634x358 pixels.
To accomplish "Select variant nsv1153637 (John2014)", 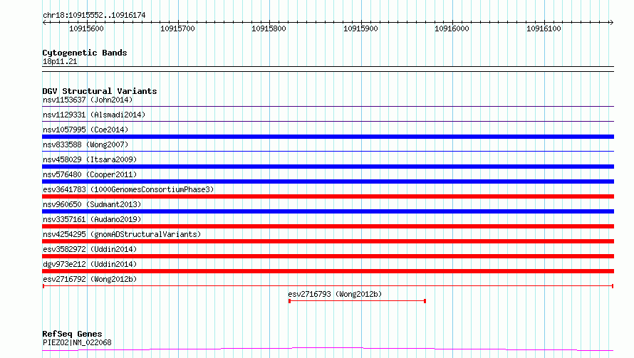I will coord(88,100).
